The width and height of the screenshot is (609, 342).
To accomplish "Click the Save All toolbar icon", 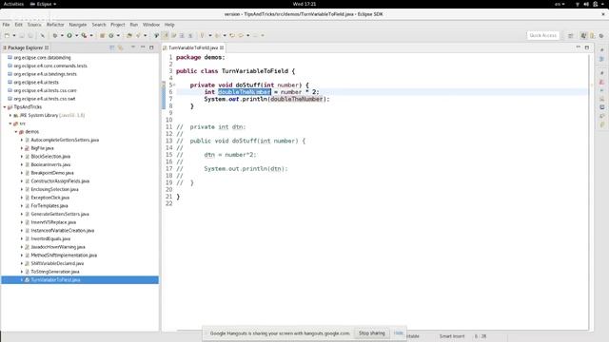I will pos(30,35).
